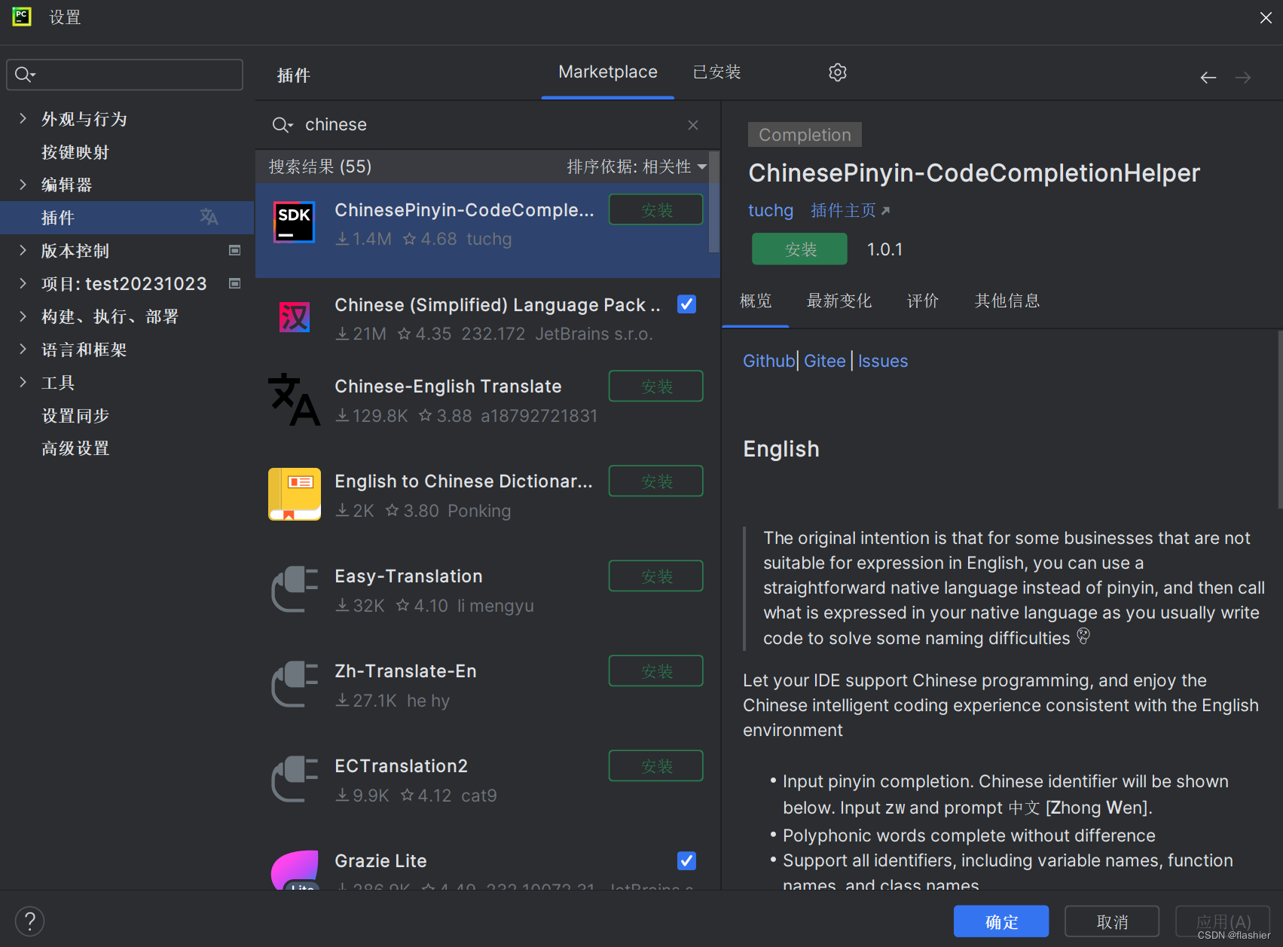The width and height of the screenshot is (1283, 947).
Task: Click the English to Chinese Dictionary icon
Action: click(x=294, y=494)
